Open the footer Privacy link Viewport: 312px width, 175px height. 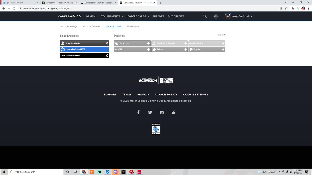[x=144, y=95]
